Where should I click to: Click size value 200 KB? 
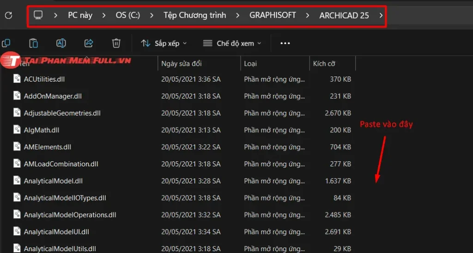[340, 130]
